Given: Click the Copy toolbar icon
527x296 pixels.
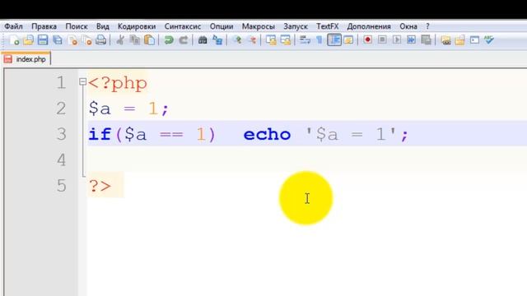Looking at the screenshot, I should coord(135,40).
